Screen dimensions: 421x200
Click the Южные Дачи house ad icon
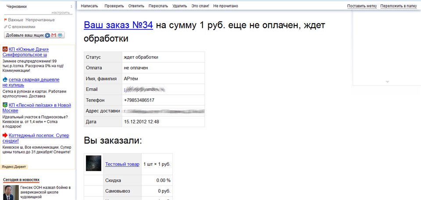pyautogui.click(x=5, y=49)
